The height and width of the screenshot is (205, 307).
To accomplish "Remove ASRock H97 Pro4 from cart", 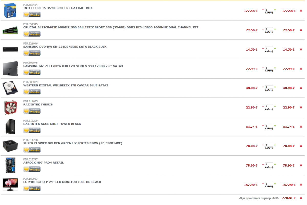I will (x=301, y=165).
